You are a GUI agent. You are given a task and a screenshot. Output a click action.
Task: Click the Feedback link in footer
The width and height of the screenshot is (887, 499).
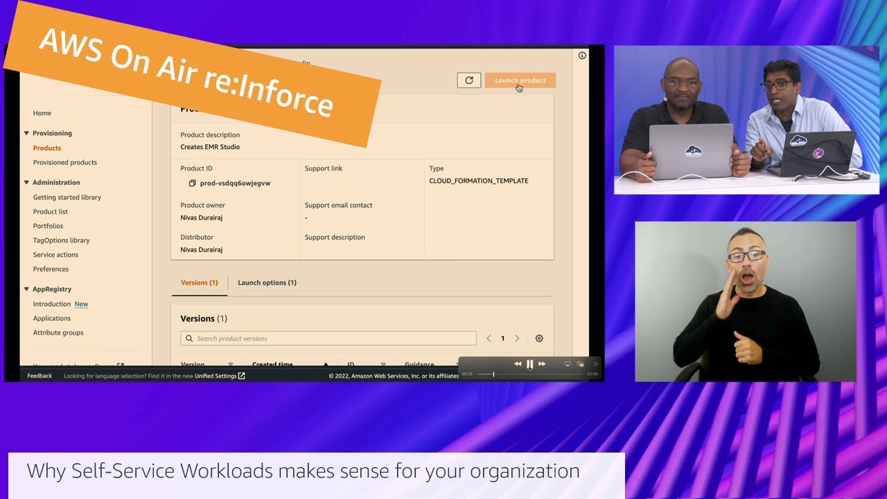39,376
